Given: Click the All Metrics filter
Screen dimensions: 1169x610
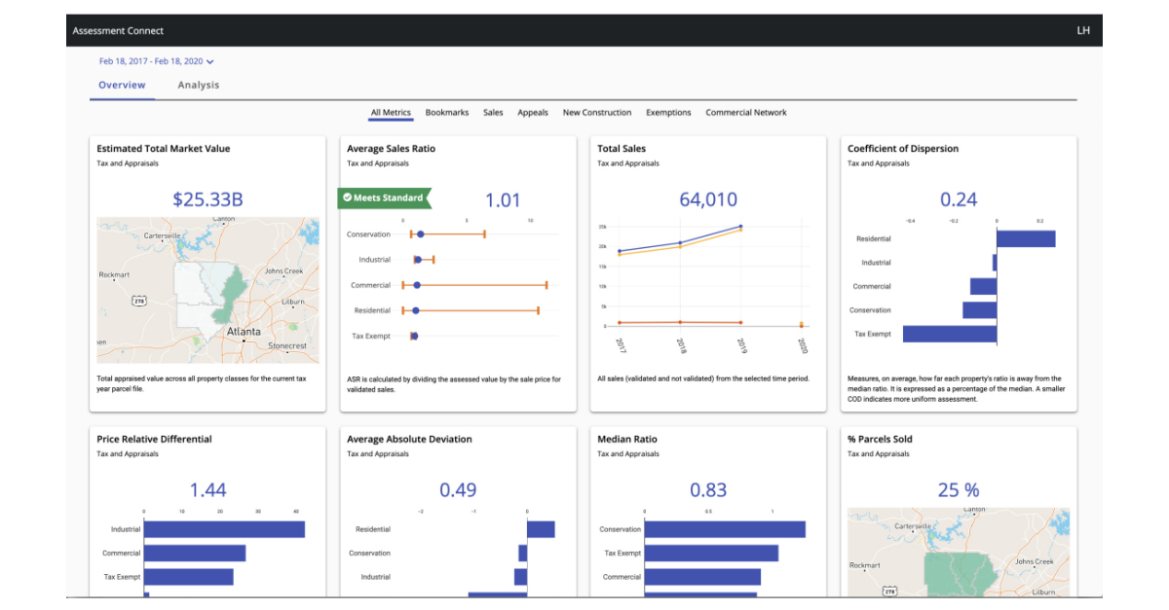Looking at the screenshot, I should [390, 112].
